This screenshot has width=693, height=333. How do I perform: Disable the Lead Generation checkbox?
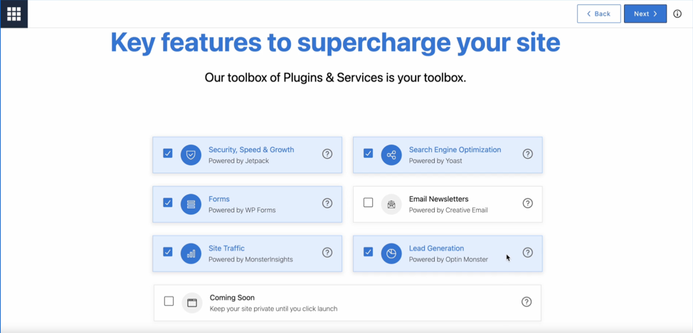pyautogui.click(x=368, y=252)
